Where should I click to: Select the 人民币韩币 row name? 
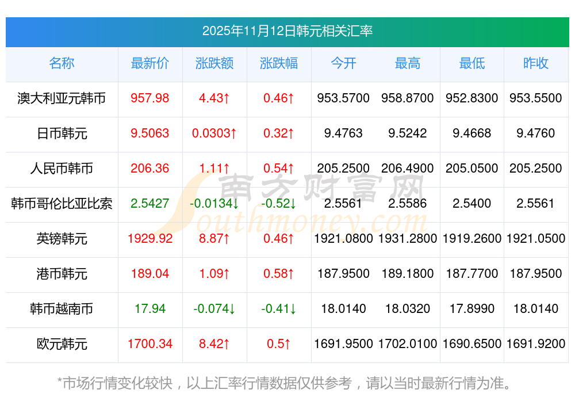[x=62, y=169]
